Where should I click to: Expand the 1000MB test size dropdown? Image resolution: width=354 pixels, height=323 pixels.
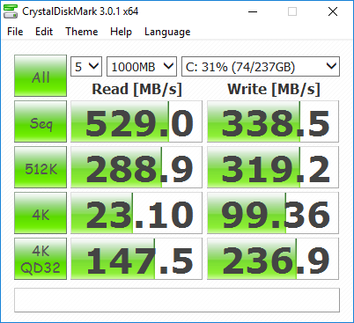coord(142,67)
